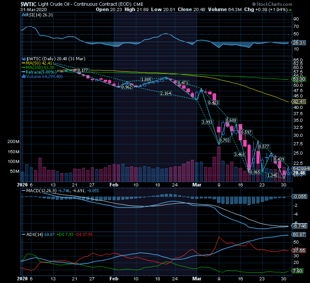The height and width of the screenshot is (283, 310).
Task: Click the 20.48 last price tag
Action: coord(299,173)
